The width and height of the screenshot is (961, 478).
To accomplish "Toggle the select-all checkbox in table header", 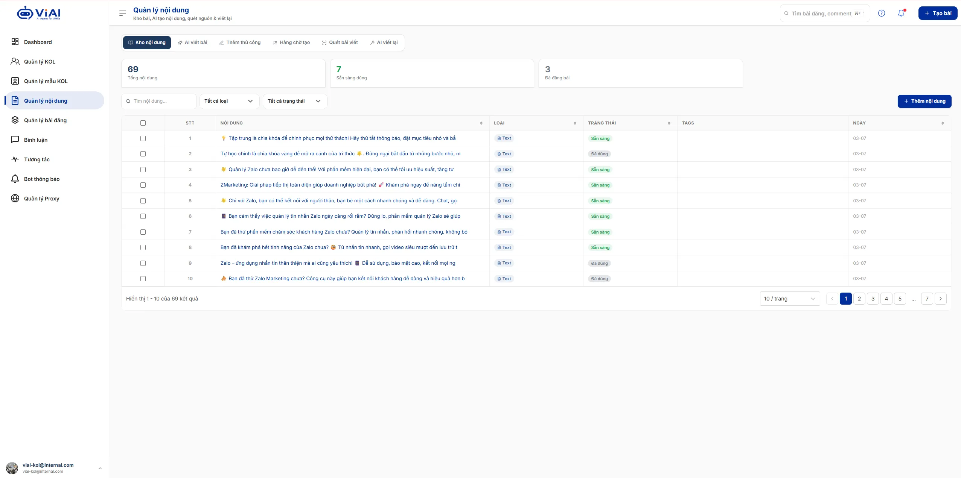I will pyautogui.click(x=143, y=123).
